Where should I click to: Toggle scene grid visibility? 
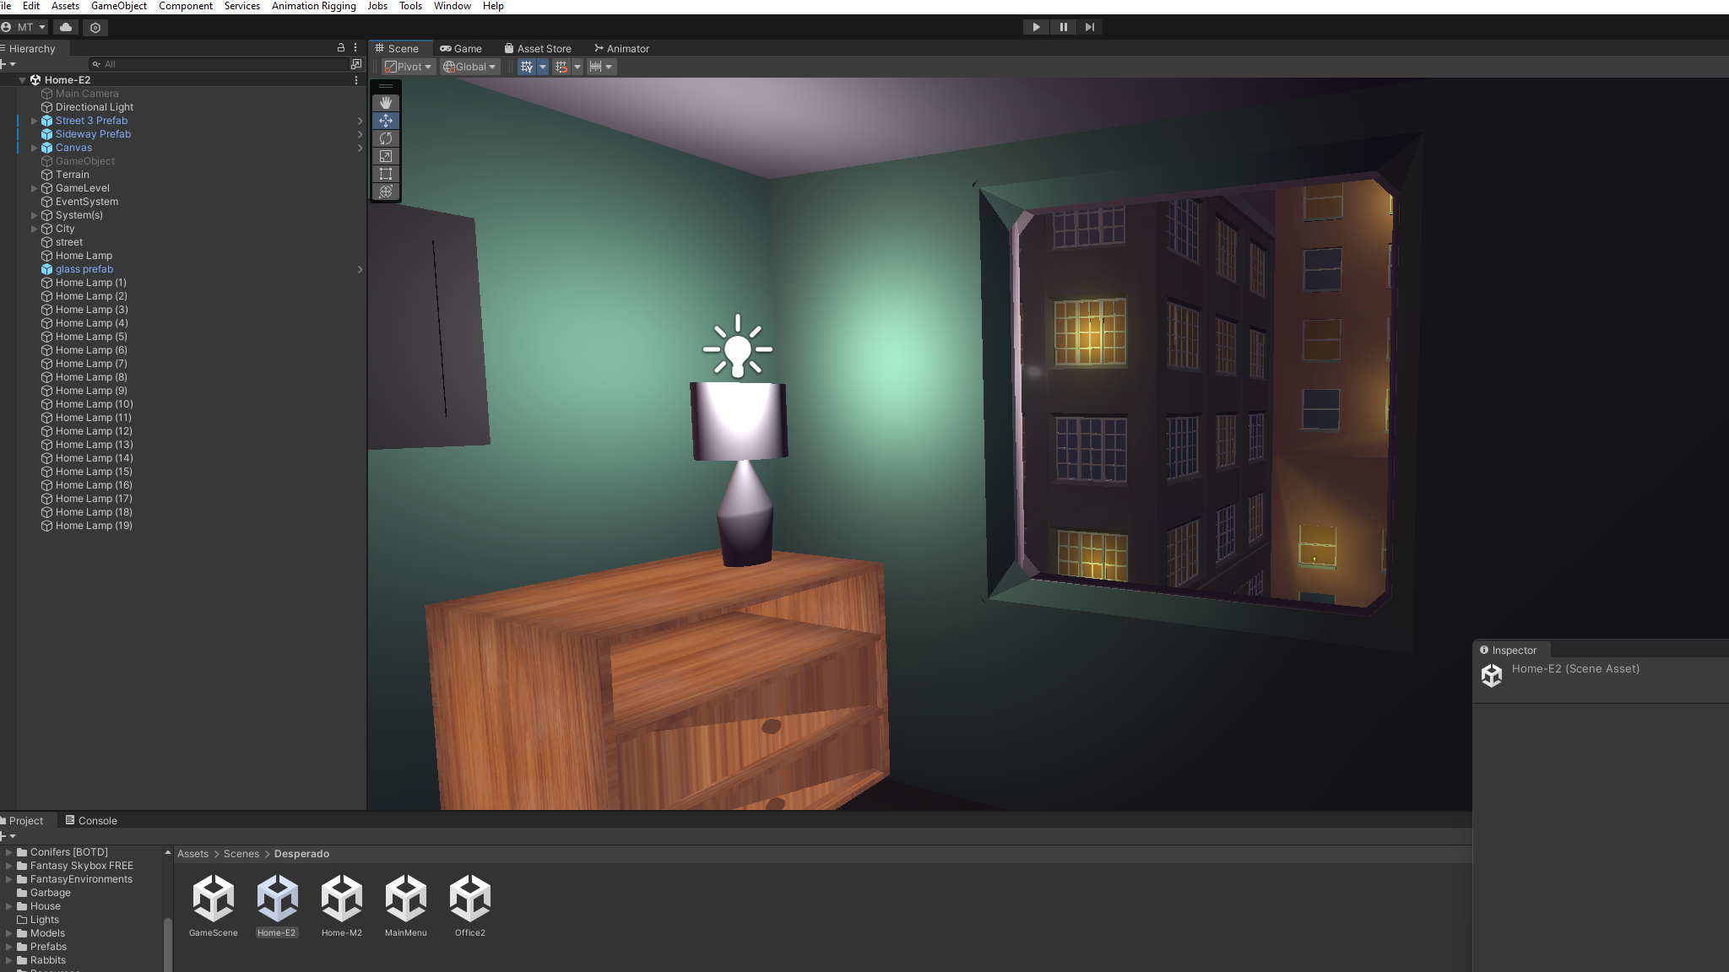point(527,67)
